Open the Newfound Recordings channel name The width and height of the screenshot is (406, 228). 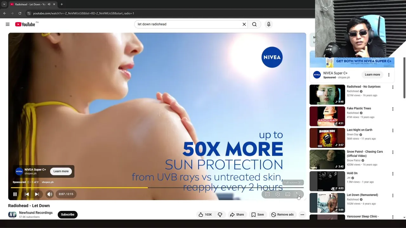click(36, 213)
